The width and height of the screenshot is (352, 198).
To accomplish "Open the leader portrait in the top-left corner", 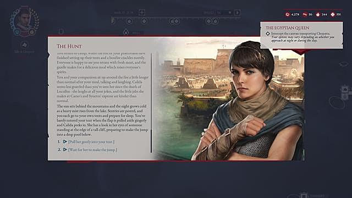I will click(x=24, y=21).
